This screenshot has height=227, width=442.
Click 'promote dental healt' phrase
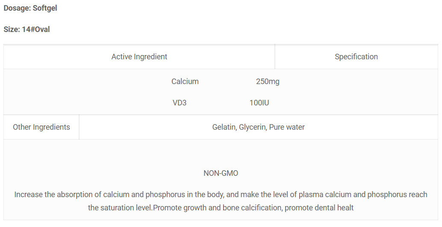(x=319, y=208)
